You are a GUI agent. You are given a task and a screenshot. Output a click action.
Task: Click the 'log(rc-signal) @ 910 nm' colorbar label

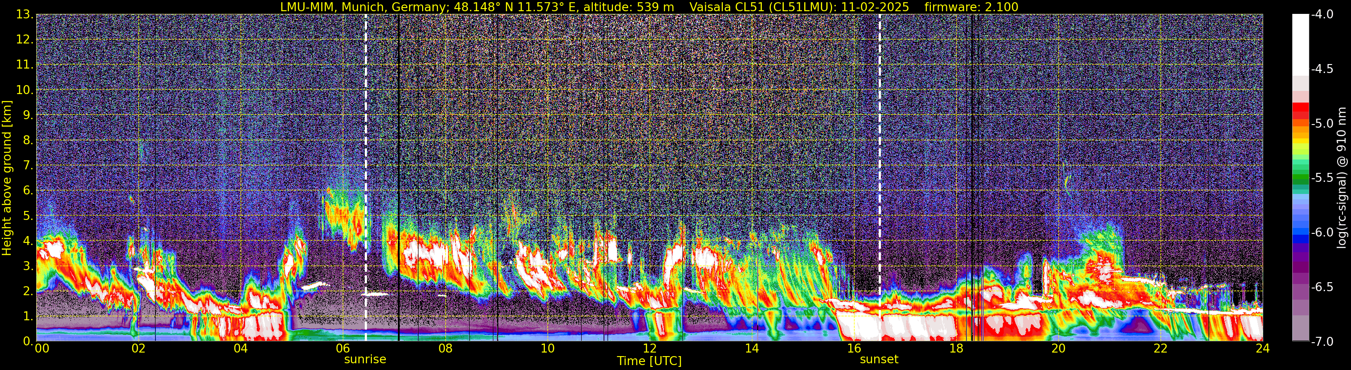1342,178
